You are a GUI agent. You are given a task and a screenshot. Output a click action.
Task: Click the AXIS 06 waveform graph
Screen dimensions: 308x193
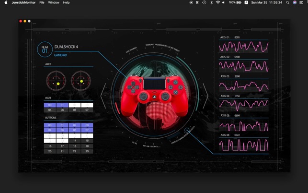243,145
